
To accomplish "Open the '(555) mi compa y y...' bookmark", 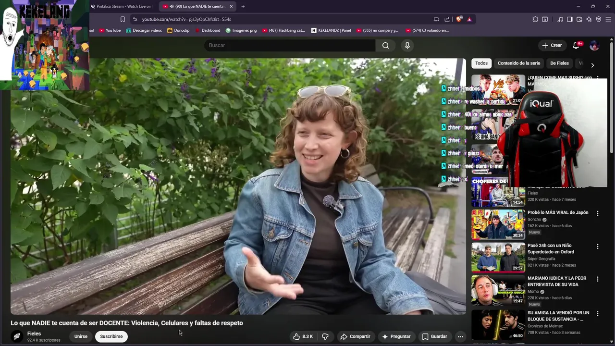I will 378,30.
